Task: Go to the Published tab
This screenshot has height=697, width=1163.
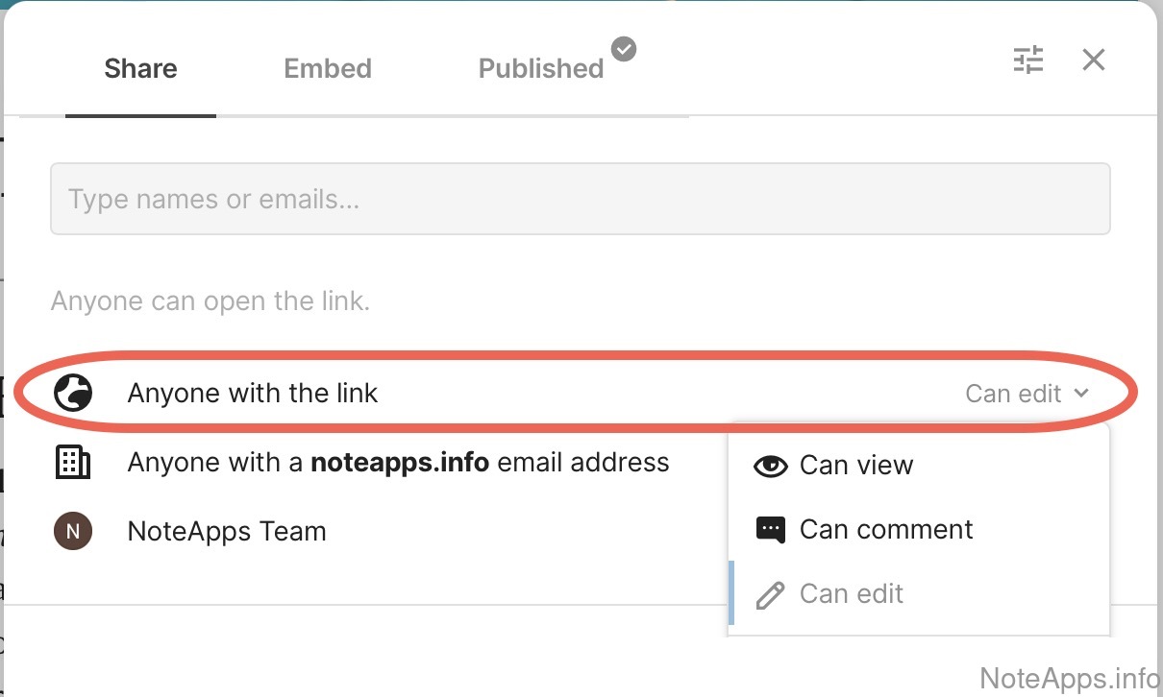Action: [x=541, y=69]
